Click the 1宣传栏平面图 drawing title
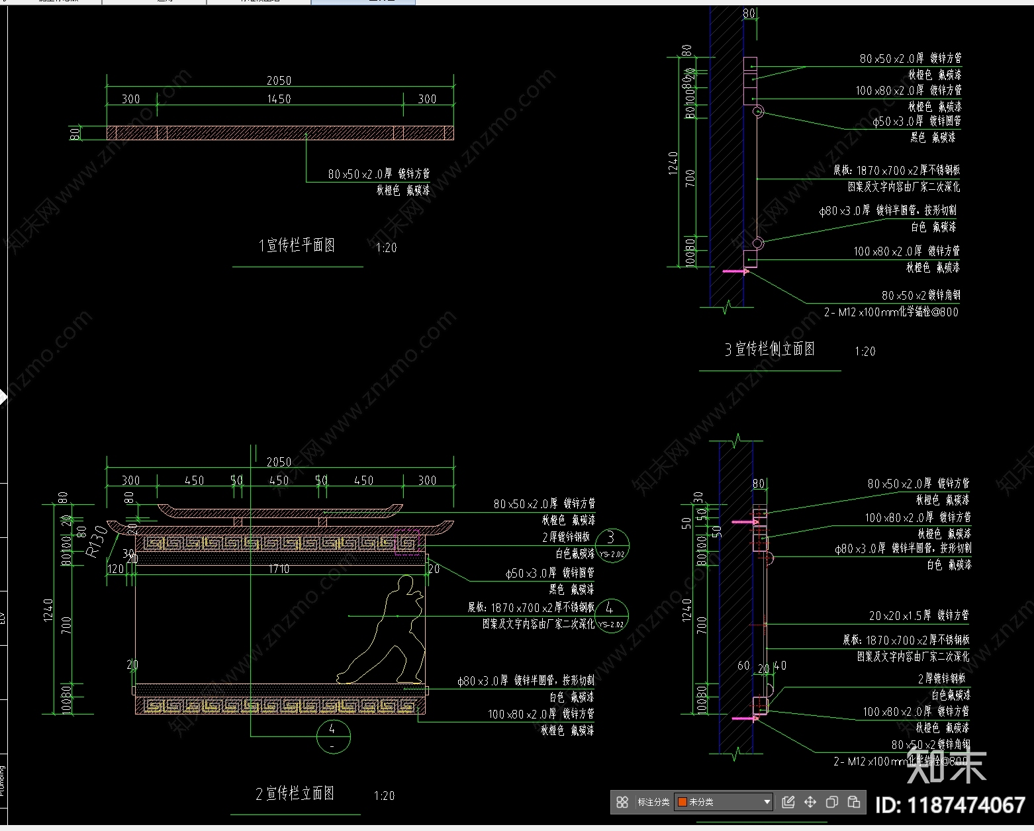 pos(297,245)
